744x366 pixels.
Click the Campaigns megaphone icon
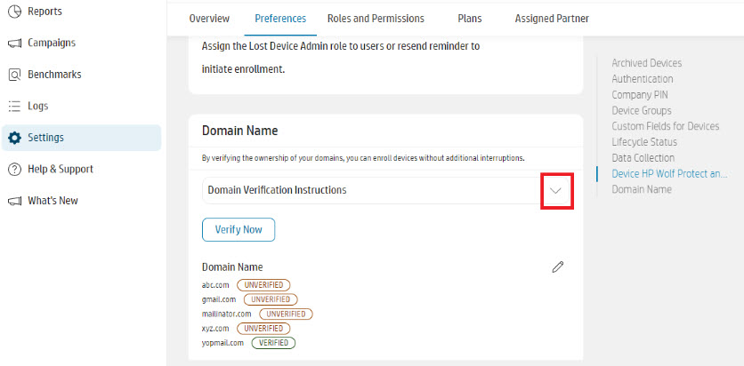[x=14, y=43]
